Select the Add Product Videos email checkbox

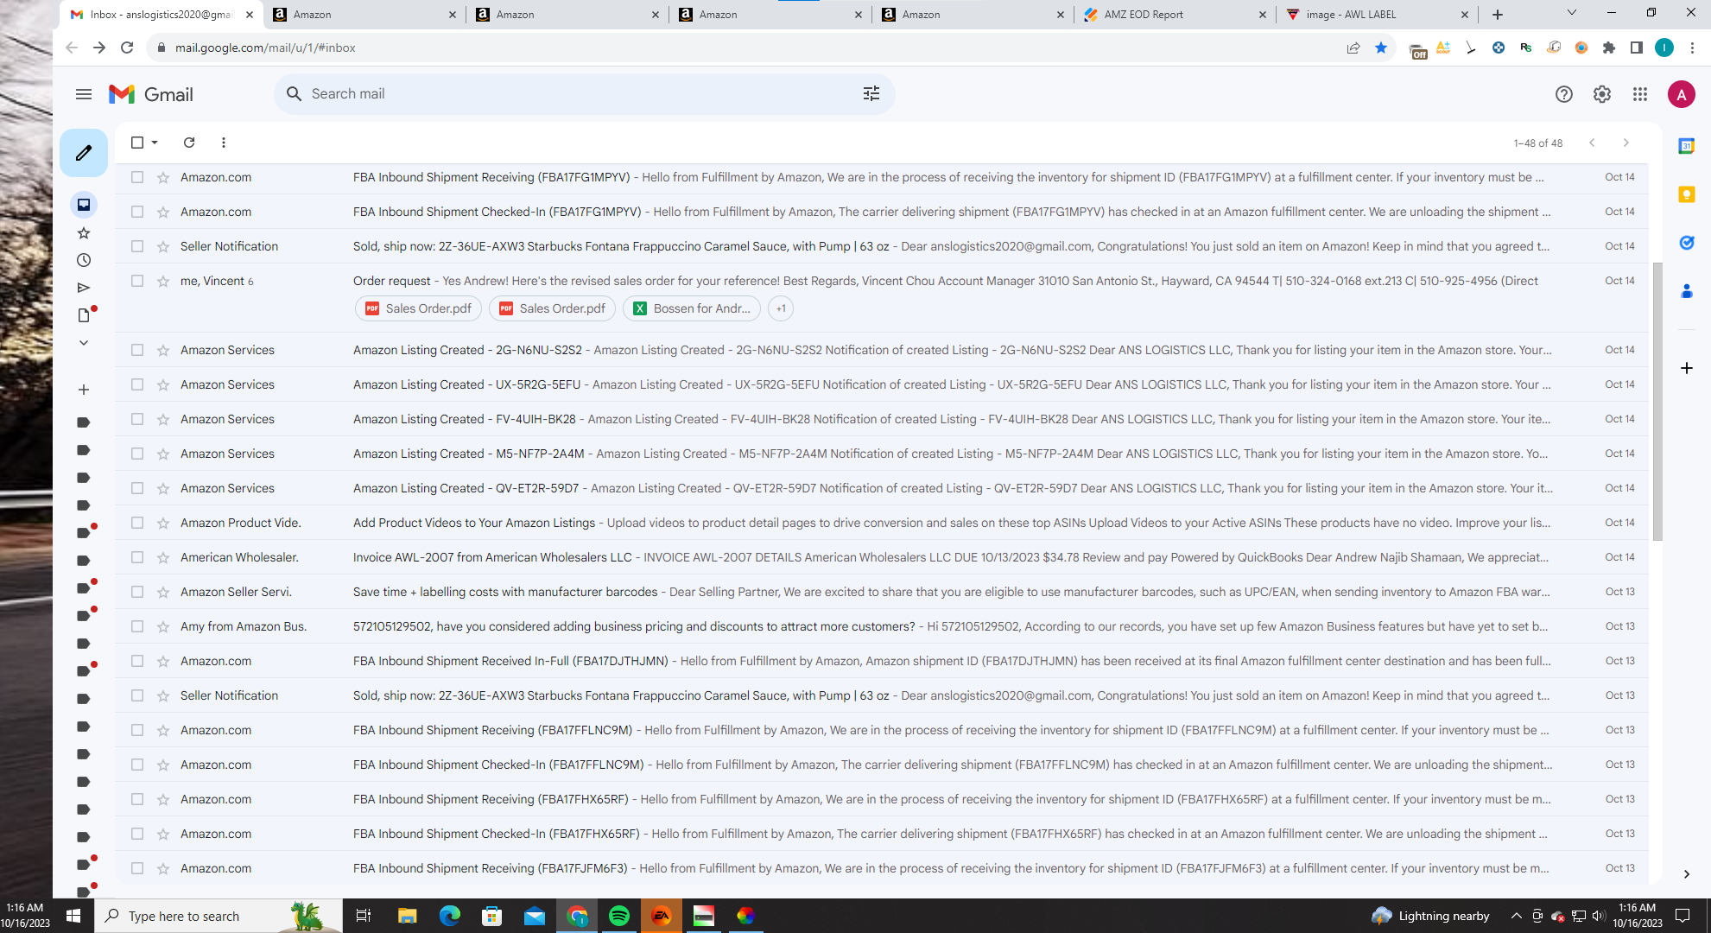[x=137, y=523]
